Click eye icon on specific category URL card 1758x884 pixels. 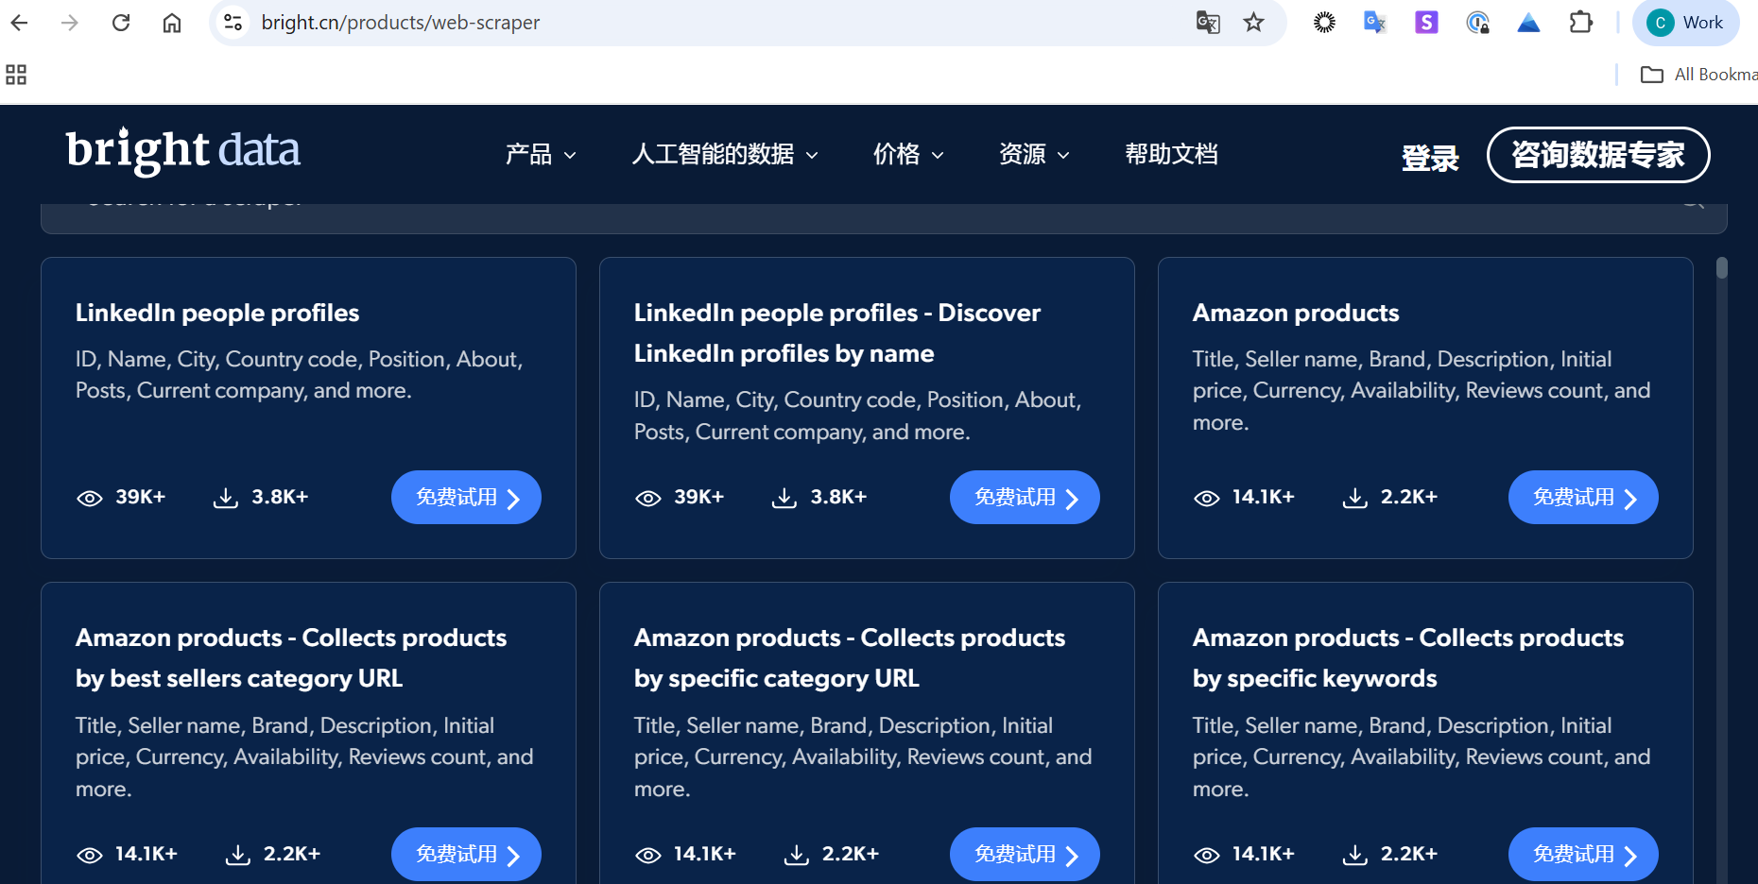pyautogui.click(x=648, y=855)
